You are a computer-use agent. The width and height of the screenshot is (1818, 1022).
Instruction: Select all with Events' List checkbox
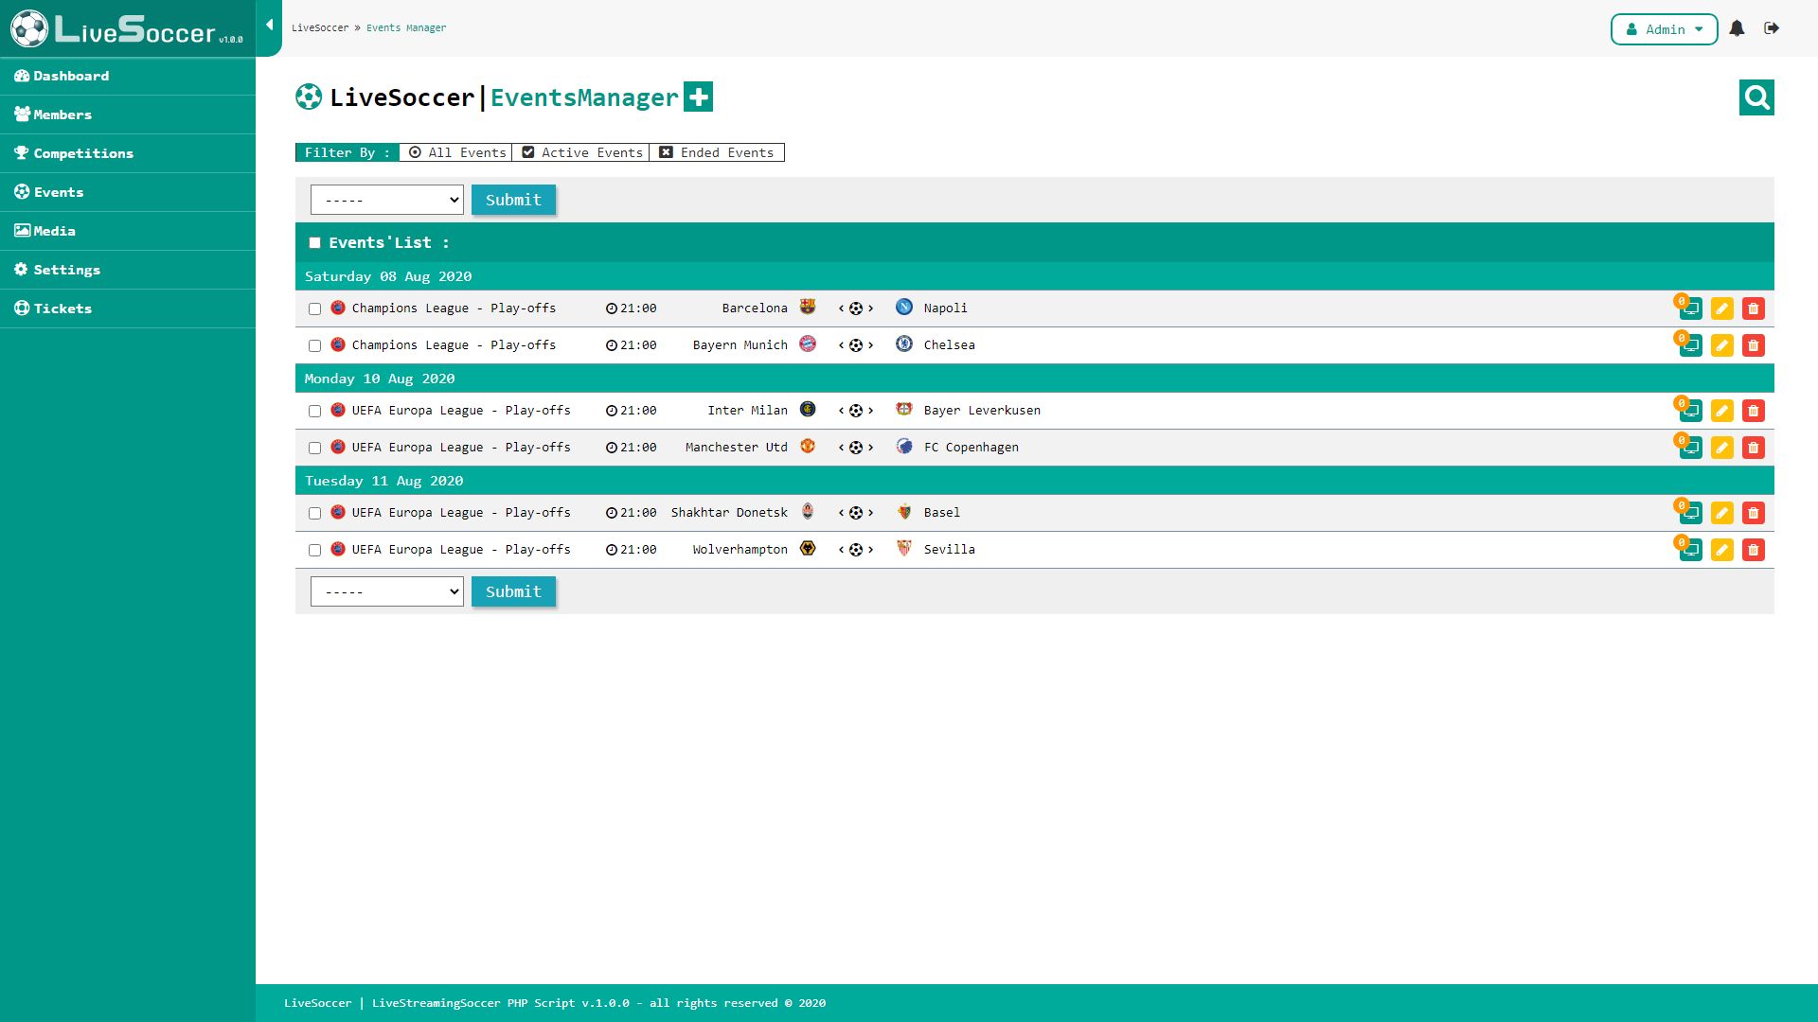[314, 243]
